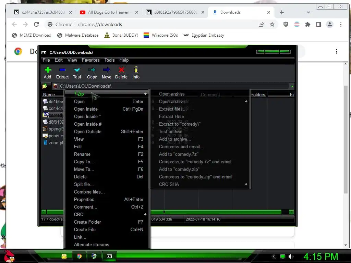
Task: Click the Delete toolbar icon
Action: [x=121, y=73]
